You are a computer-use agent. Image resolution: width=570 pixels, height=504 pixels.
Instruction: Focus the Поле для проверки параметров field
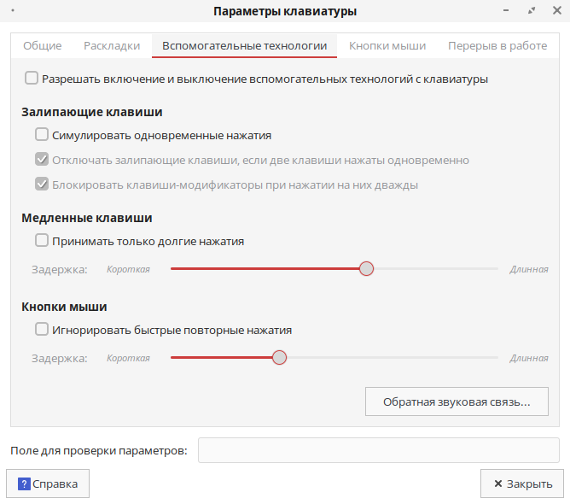click(378, 450)
